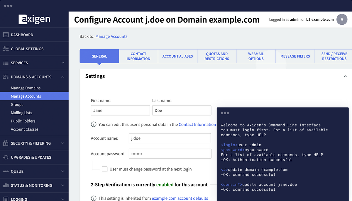Select Mailing Lists in sidebar
The width and height of the screenshot is (352, 201).
click(x=21, y=113)
